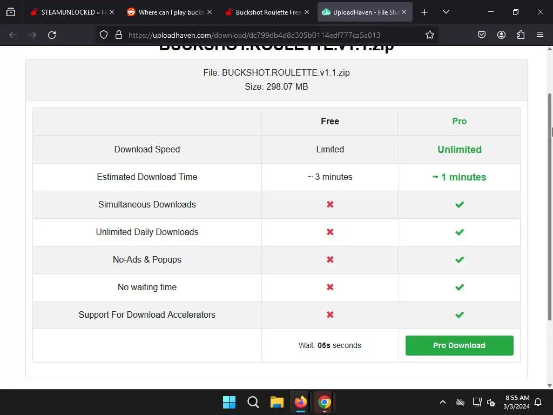Click 'Support For Download Accelerators' label
This screenshot has width=553, height=415.
pos(147,314)
